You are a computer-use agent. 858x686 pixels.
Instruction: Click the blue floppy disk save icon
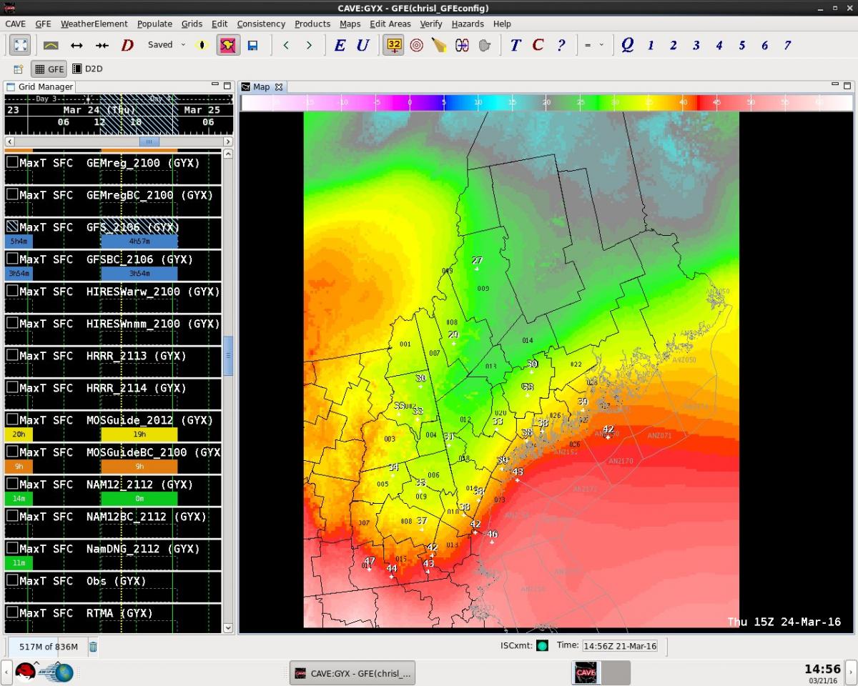(252, 45)
